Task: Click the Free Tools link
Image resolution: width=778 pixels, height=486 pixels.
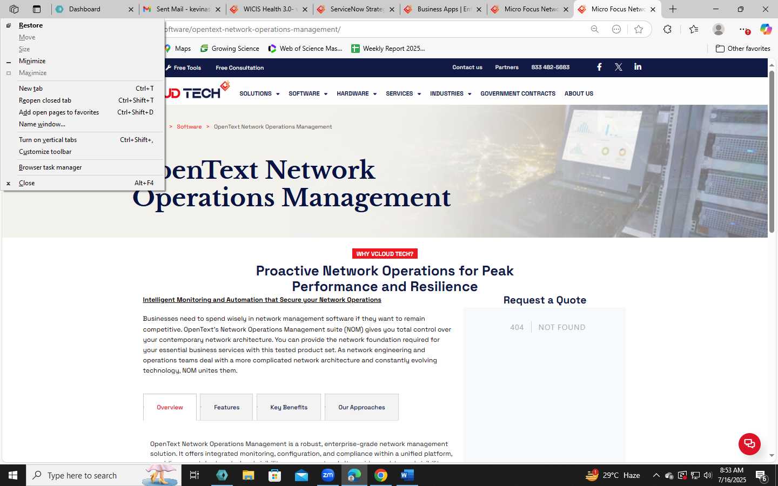Action: coord(183,67)
